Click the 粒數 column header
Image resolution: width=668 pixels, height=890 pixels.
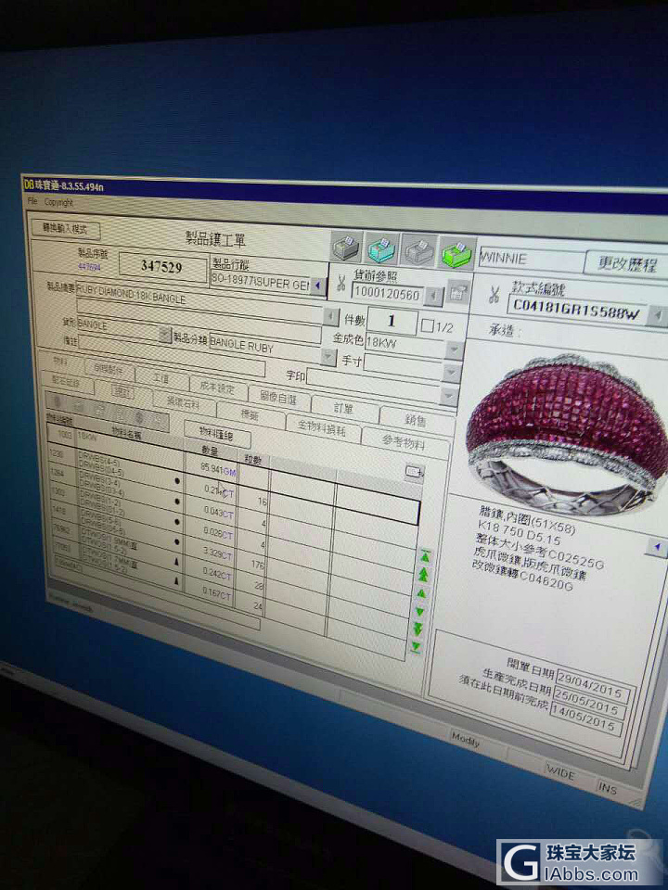[x=252, y=459]
